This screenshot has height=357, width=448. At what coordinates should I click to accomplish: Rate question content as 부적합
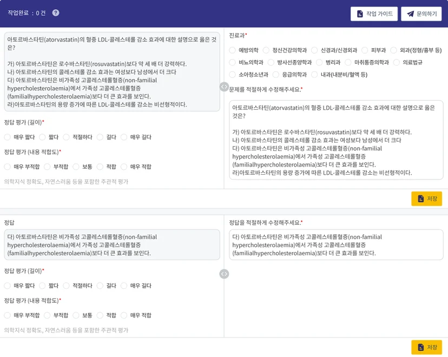47,167
